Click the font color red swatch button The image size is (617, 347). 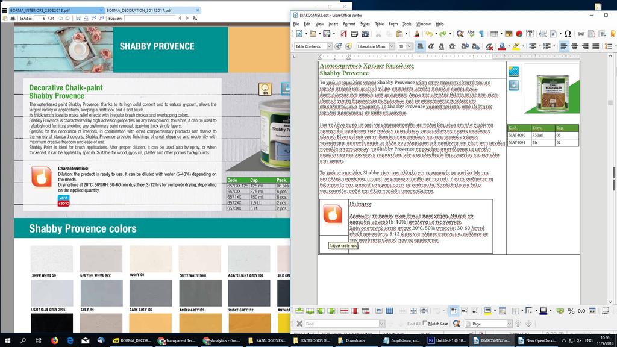[502, 46]
